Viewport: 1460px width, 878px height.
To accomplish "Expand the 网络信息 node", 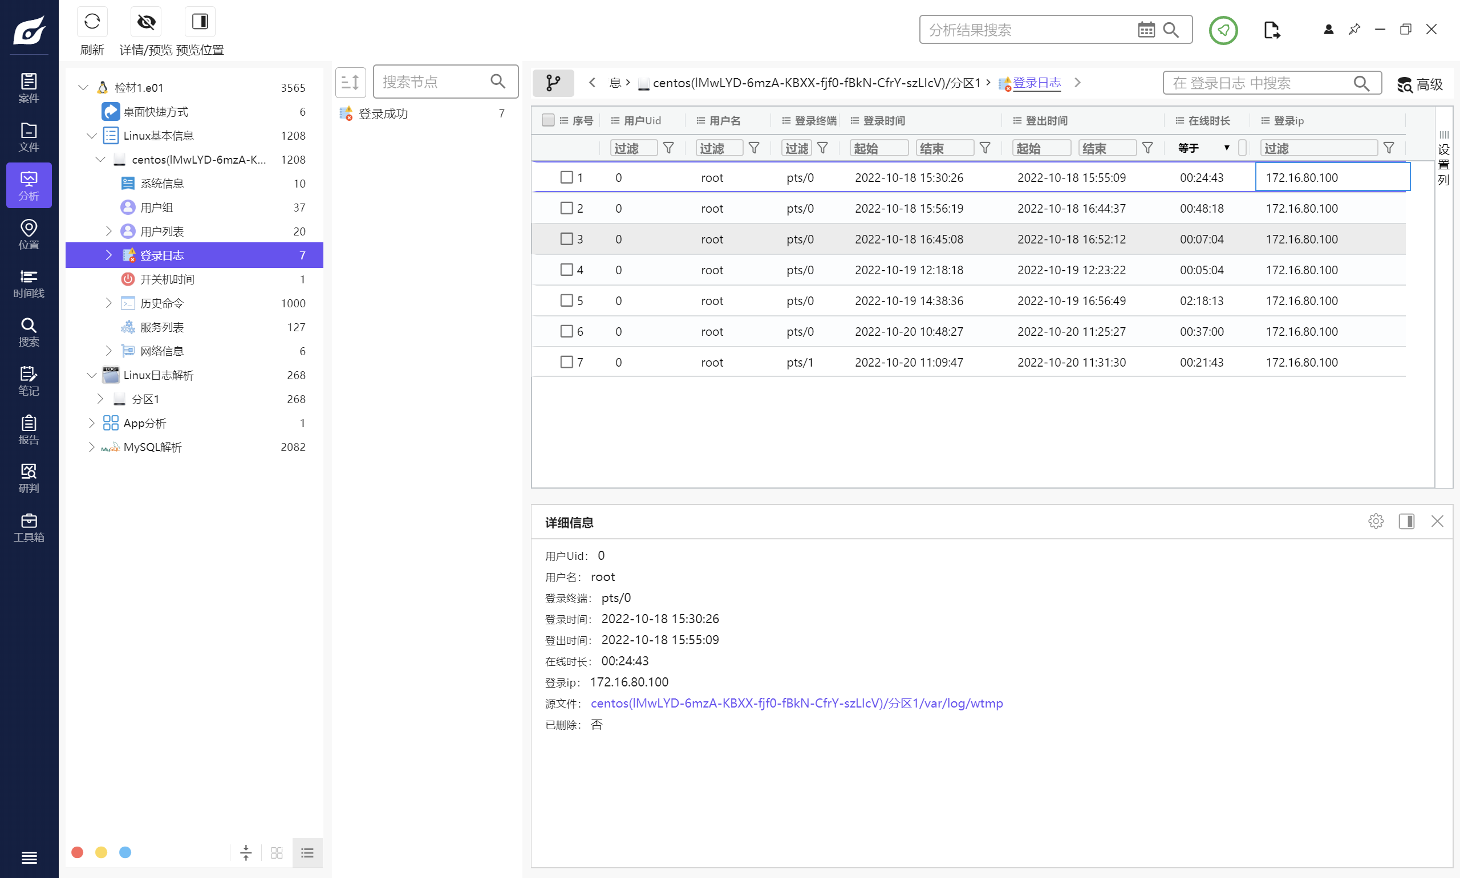I will click(x=109, y=351).
